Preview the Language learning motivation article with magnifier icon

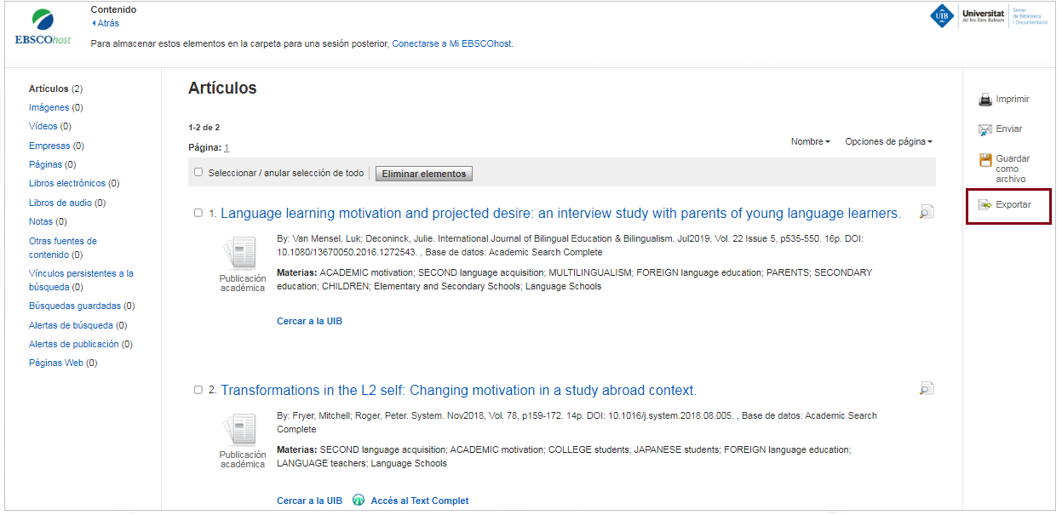pyautogui.click(x=927, y=212)
